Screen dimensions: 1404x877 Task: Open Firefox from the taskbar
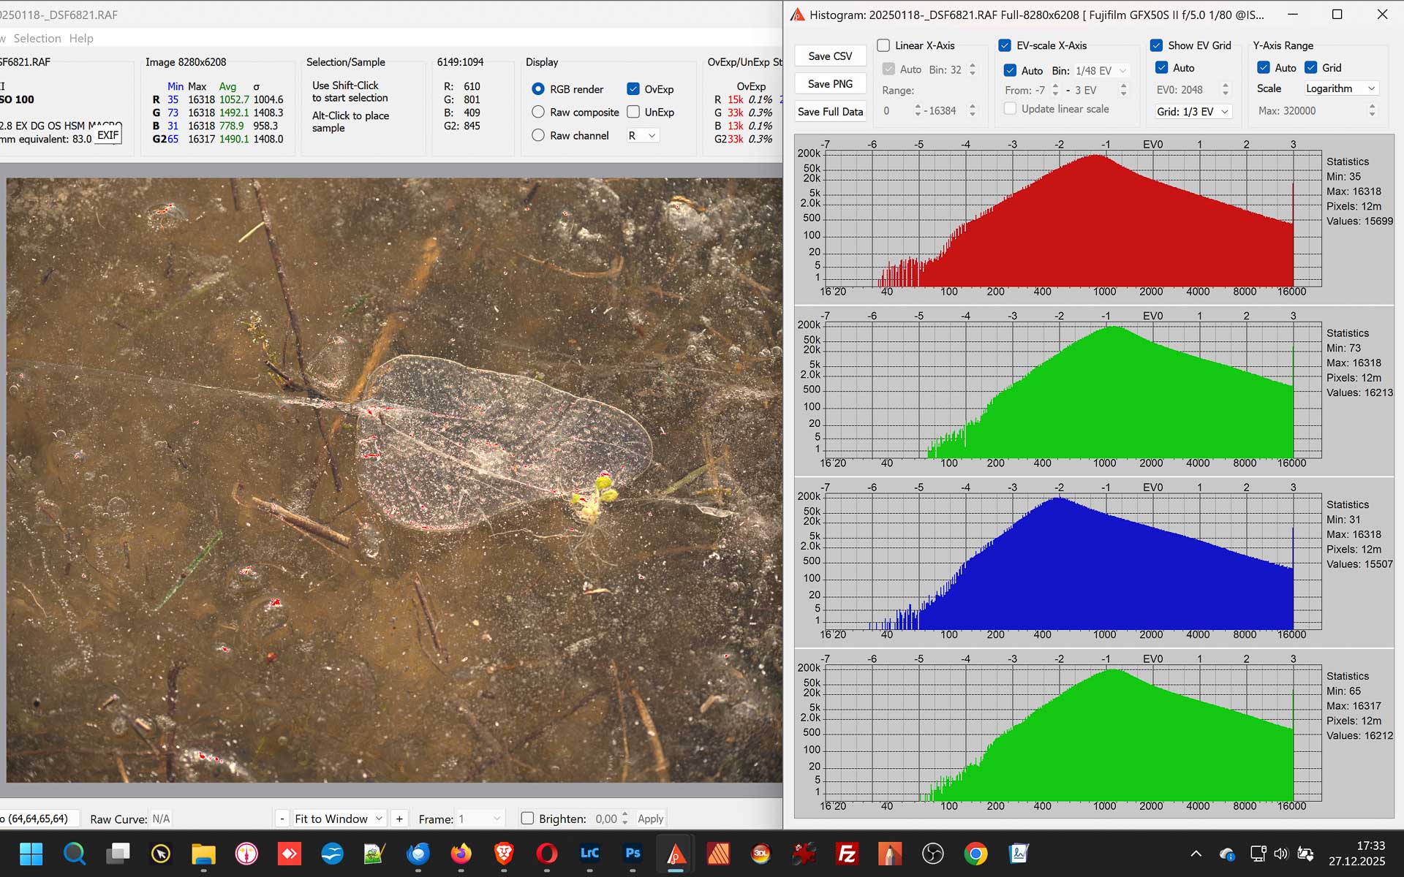461,853
